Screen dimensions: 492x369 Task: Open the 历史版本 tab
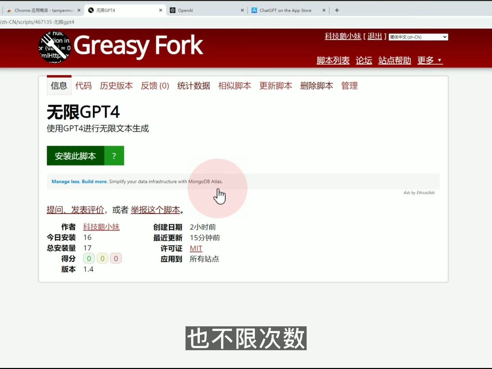click(116, 85)
